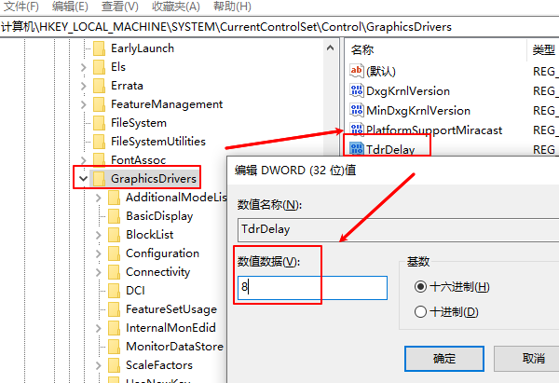The height and width of the screenshot is (383, 559).
Task: Click the 数值数据 value data field
Action: tap(312, 287)
